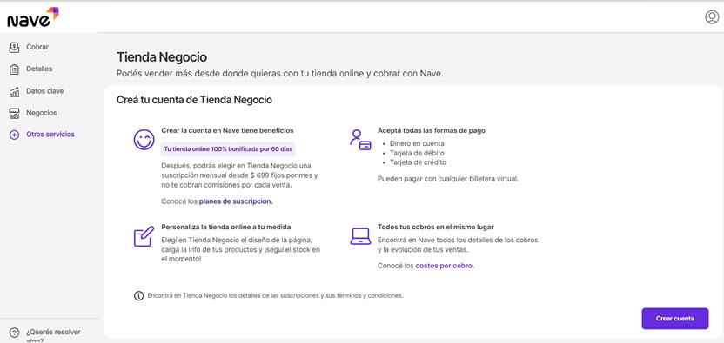Click the help question mark icon
The width and height of the screenshot is (724, 343).
coord(14,333)
